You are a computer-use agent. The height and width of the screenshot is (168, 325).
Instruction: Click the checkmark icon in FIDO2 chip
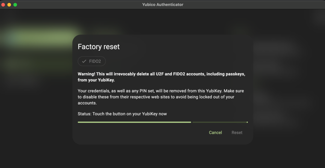(84, 61)
